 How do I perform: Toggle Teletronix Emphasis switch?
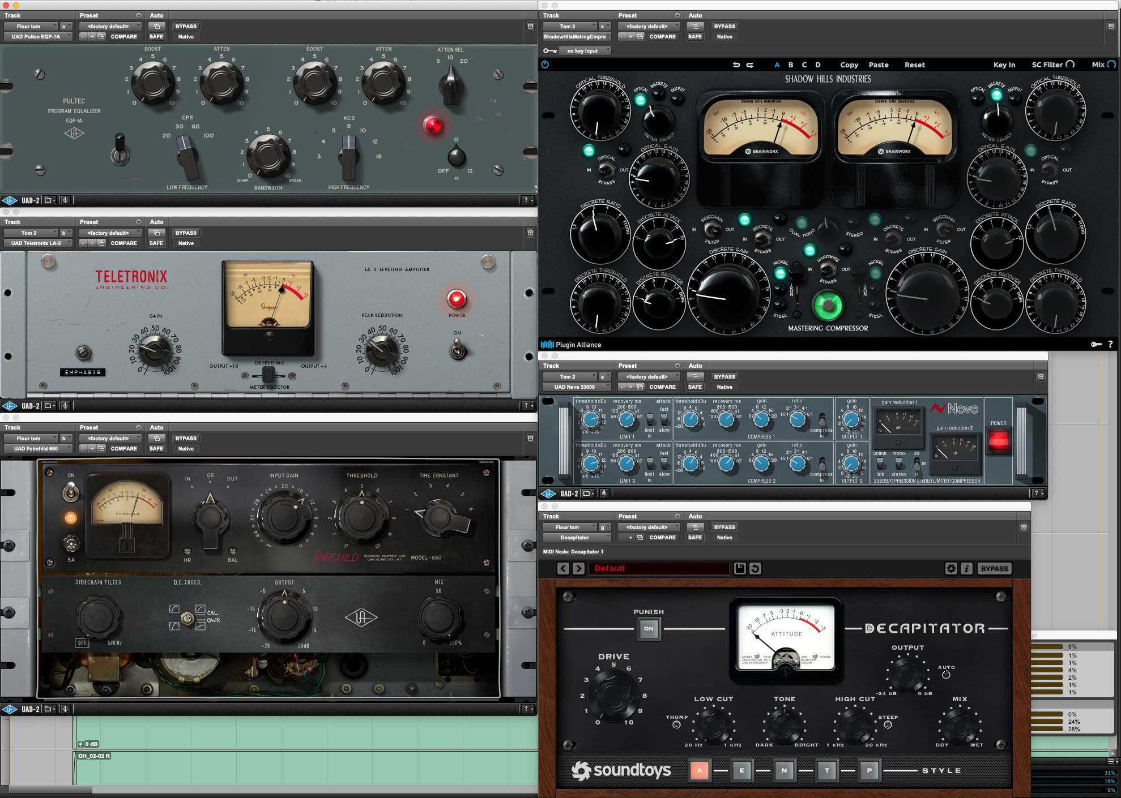pyautogui.click(x=83, y=353)
